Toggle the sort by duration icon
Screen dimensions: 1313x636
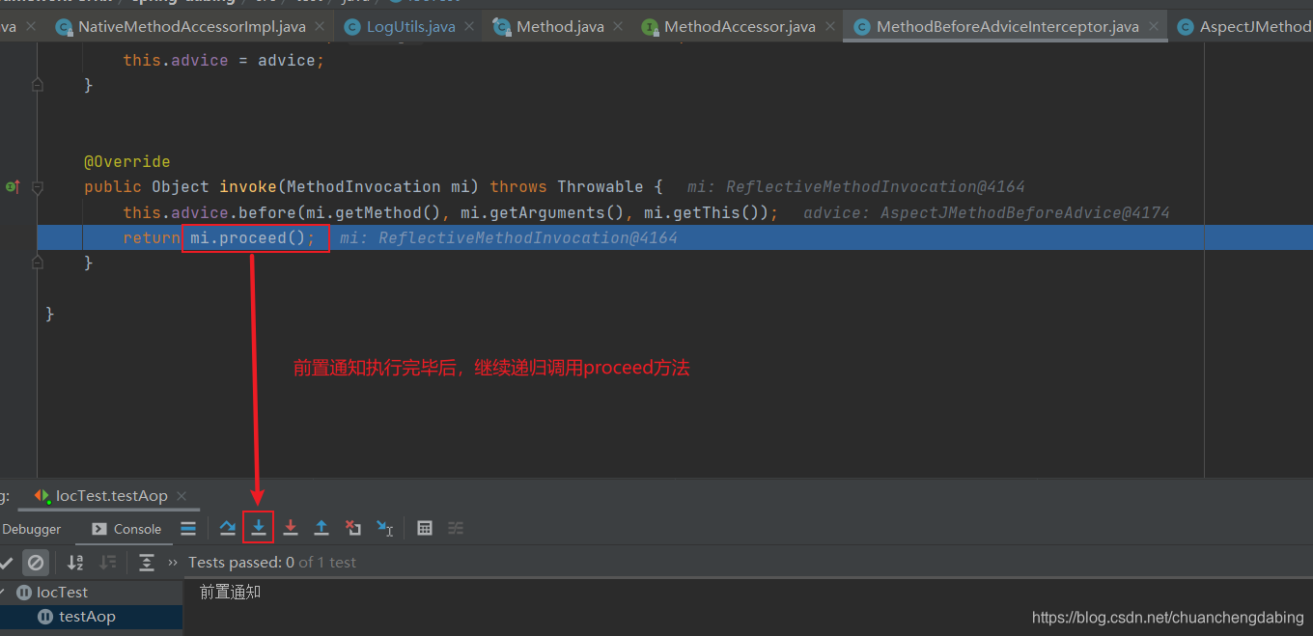click(108, 563)
